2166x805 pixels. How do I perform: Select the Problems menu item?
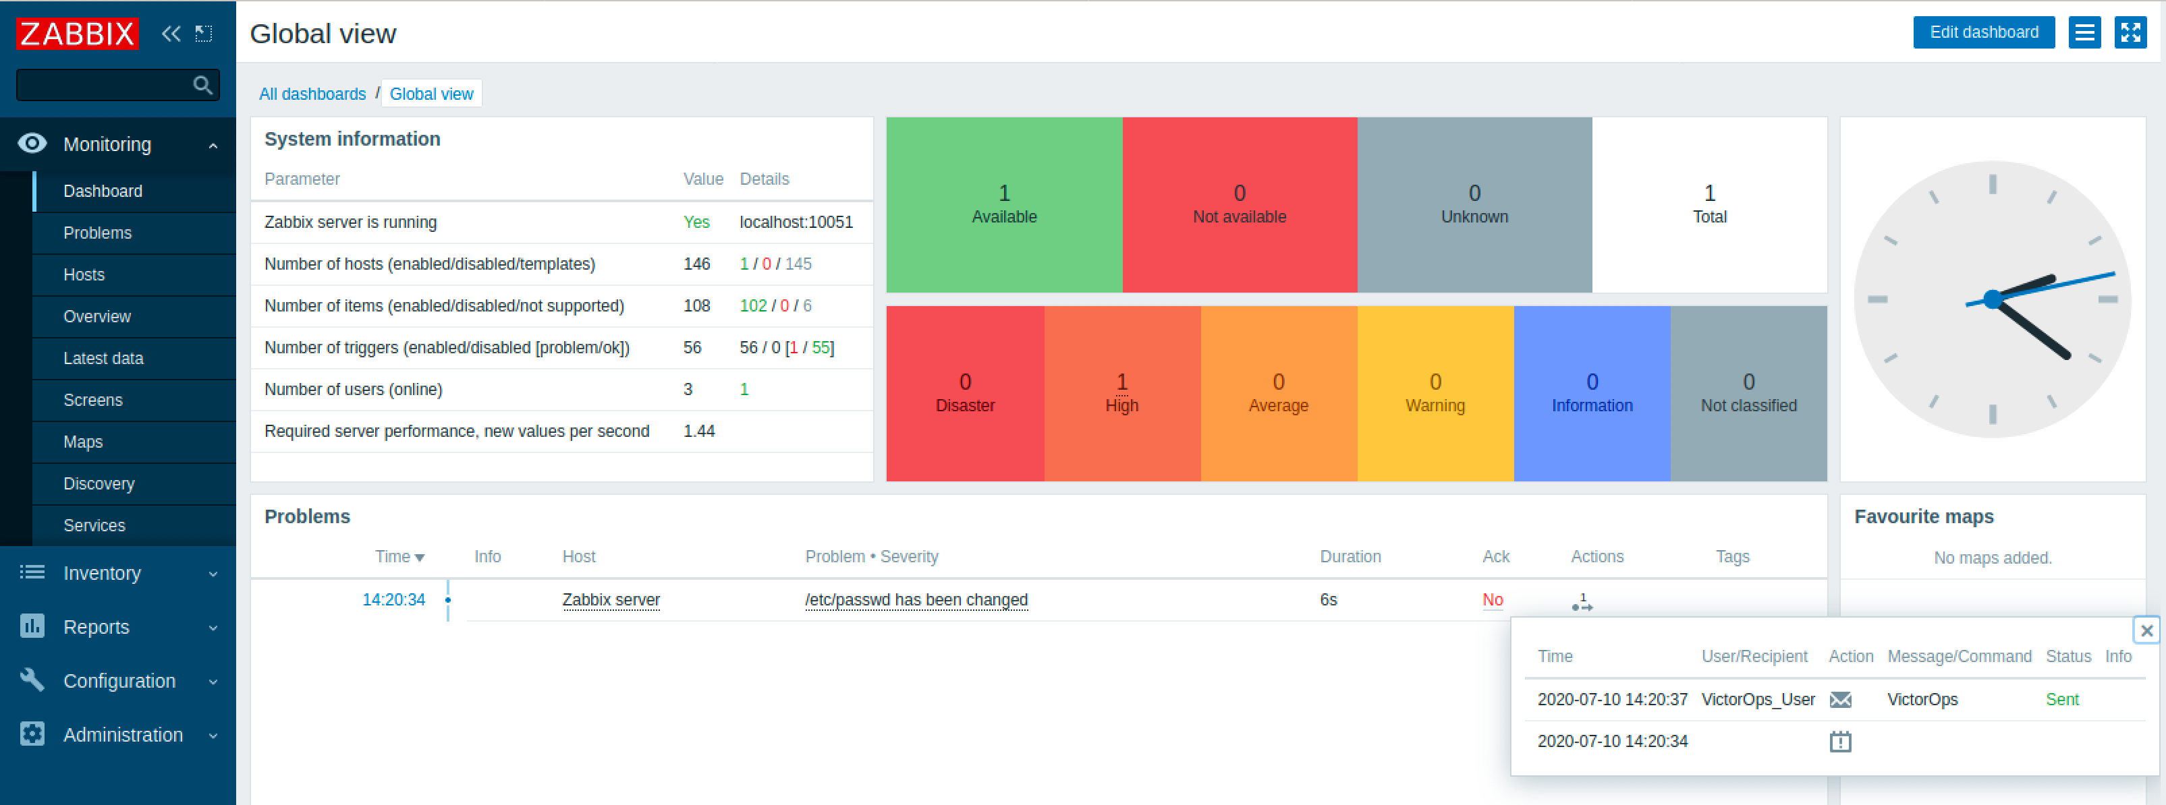[96, 232]
